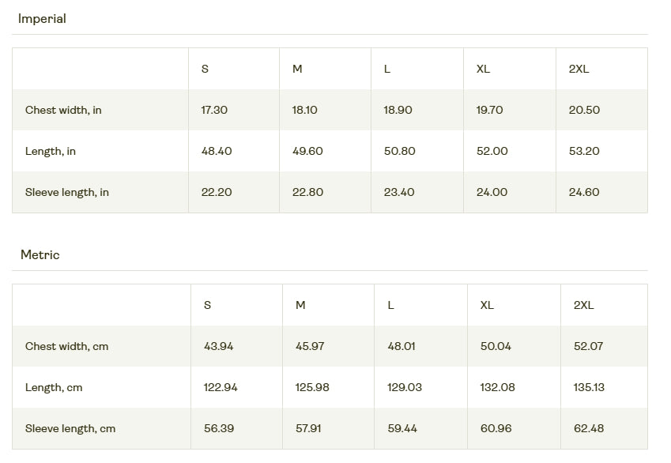Select the 52.00 length cell for XL
Image resolution: width=671 pixels, height=463 pixels.
click(492, 151)
